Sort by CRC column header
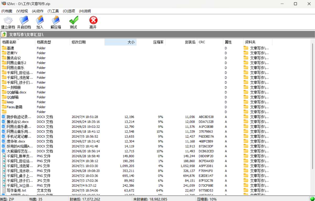Viewport: 315px width, 201px height. 210,42
